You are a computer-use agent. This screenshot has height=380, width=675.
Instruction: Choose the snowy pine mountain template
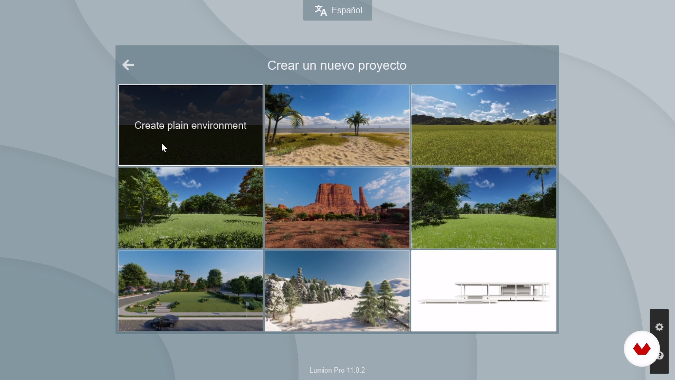tap(337, 291)
